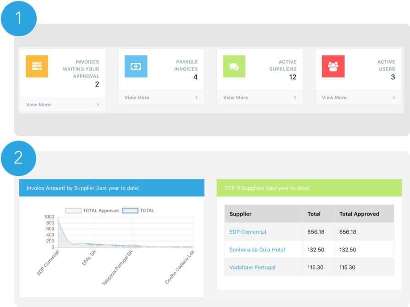This screenshot has height=307, width=410.
Task: Click the blue step 2 circle badge
Action: click(18, 158)
